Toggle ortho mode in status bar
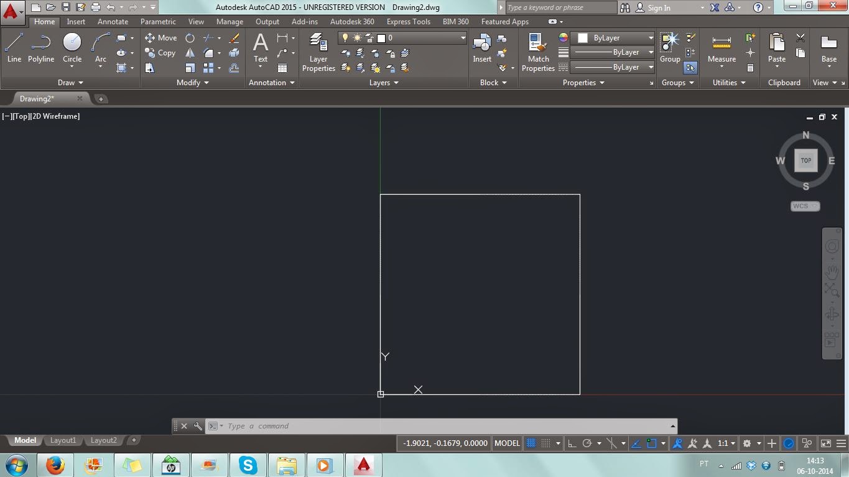Screen dimensions: 849x477 (x=572, y=443)
